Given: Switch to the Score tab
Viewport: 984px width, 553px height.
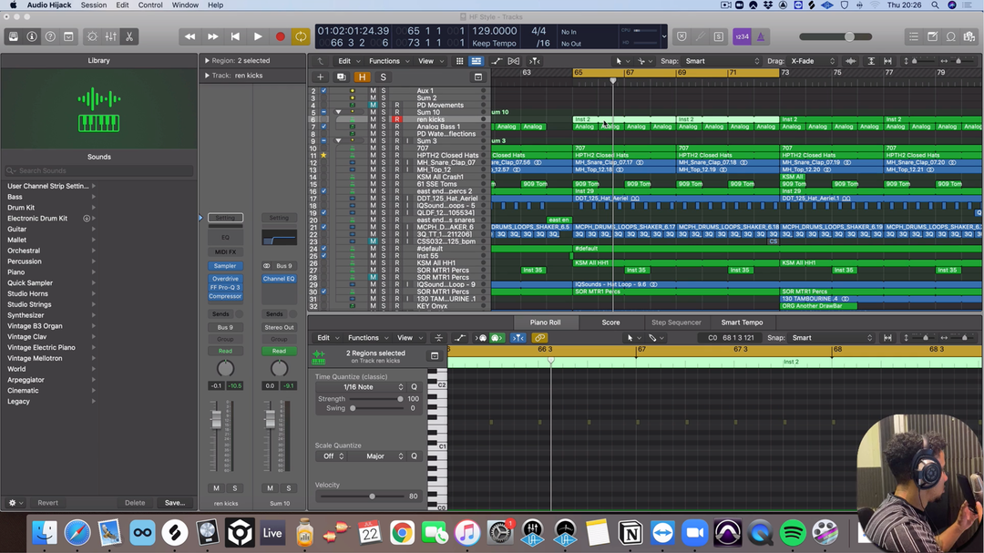Looking at the screenshot, I should click(x=610, y=323).
